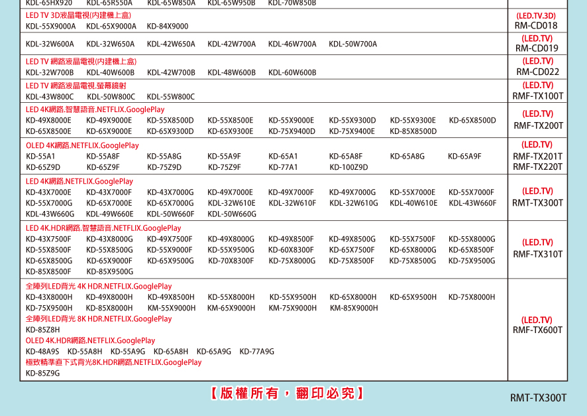
Task: Click the heading "LED 4K網路.智慧語音.NETFLIX.GooglePlay"
Action: [95, 109]
